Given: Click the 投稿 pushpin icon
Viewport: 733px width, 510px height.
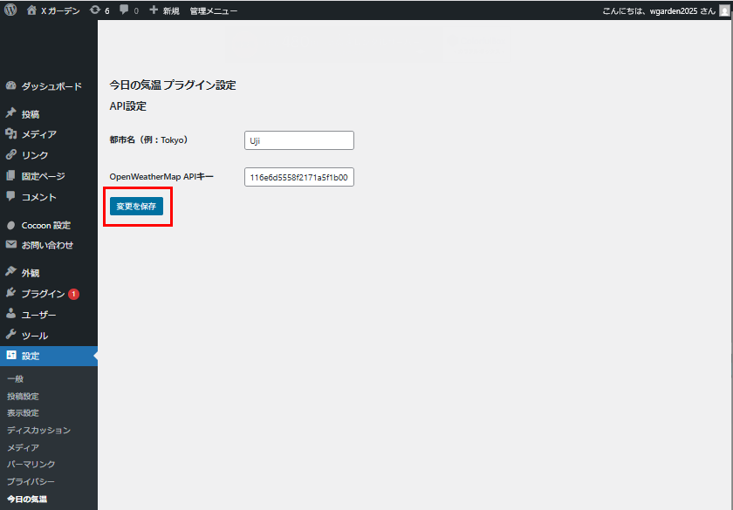Looking at the screenshot, I should point(11,113).
